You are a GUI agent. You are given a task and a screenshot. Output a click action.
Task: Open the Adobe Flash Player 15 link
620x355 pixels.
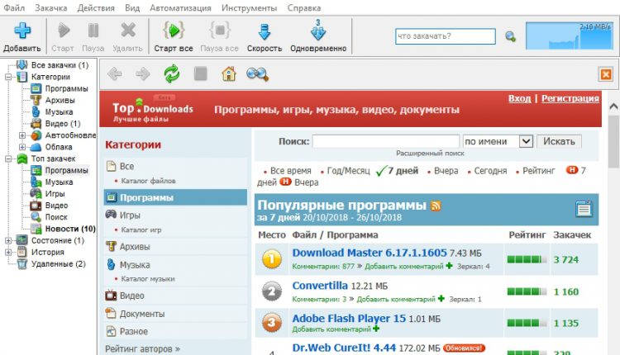pos(349,319)
